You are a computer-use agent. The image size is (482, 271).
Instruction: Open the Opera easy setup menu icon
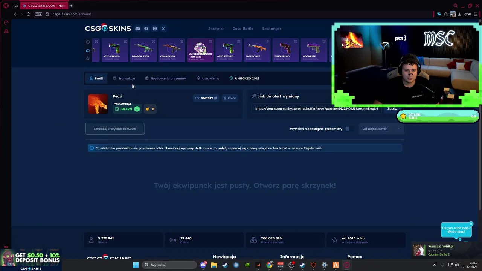(x=476, y=14)
